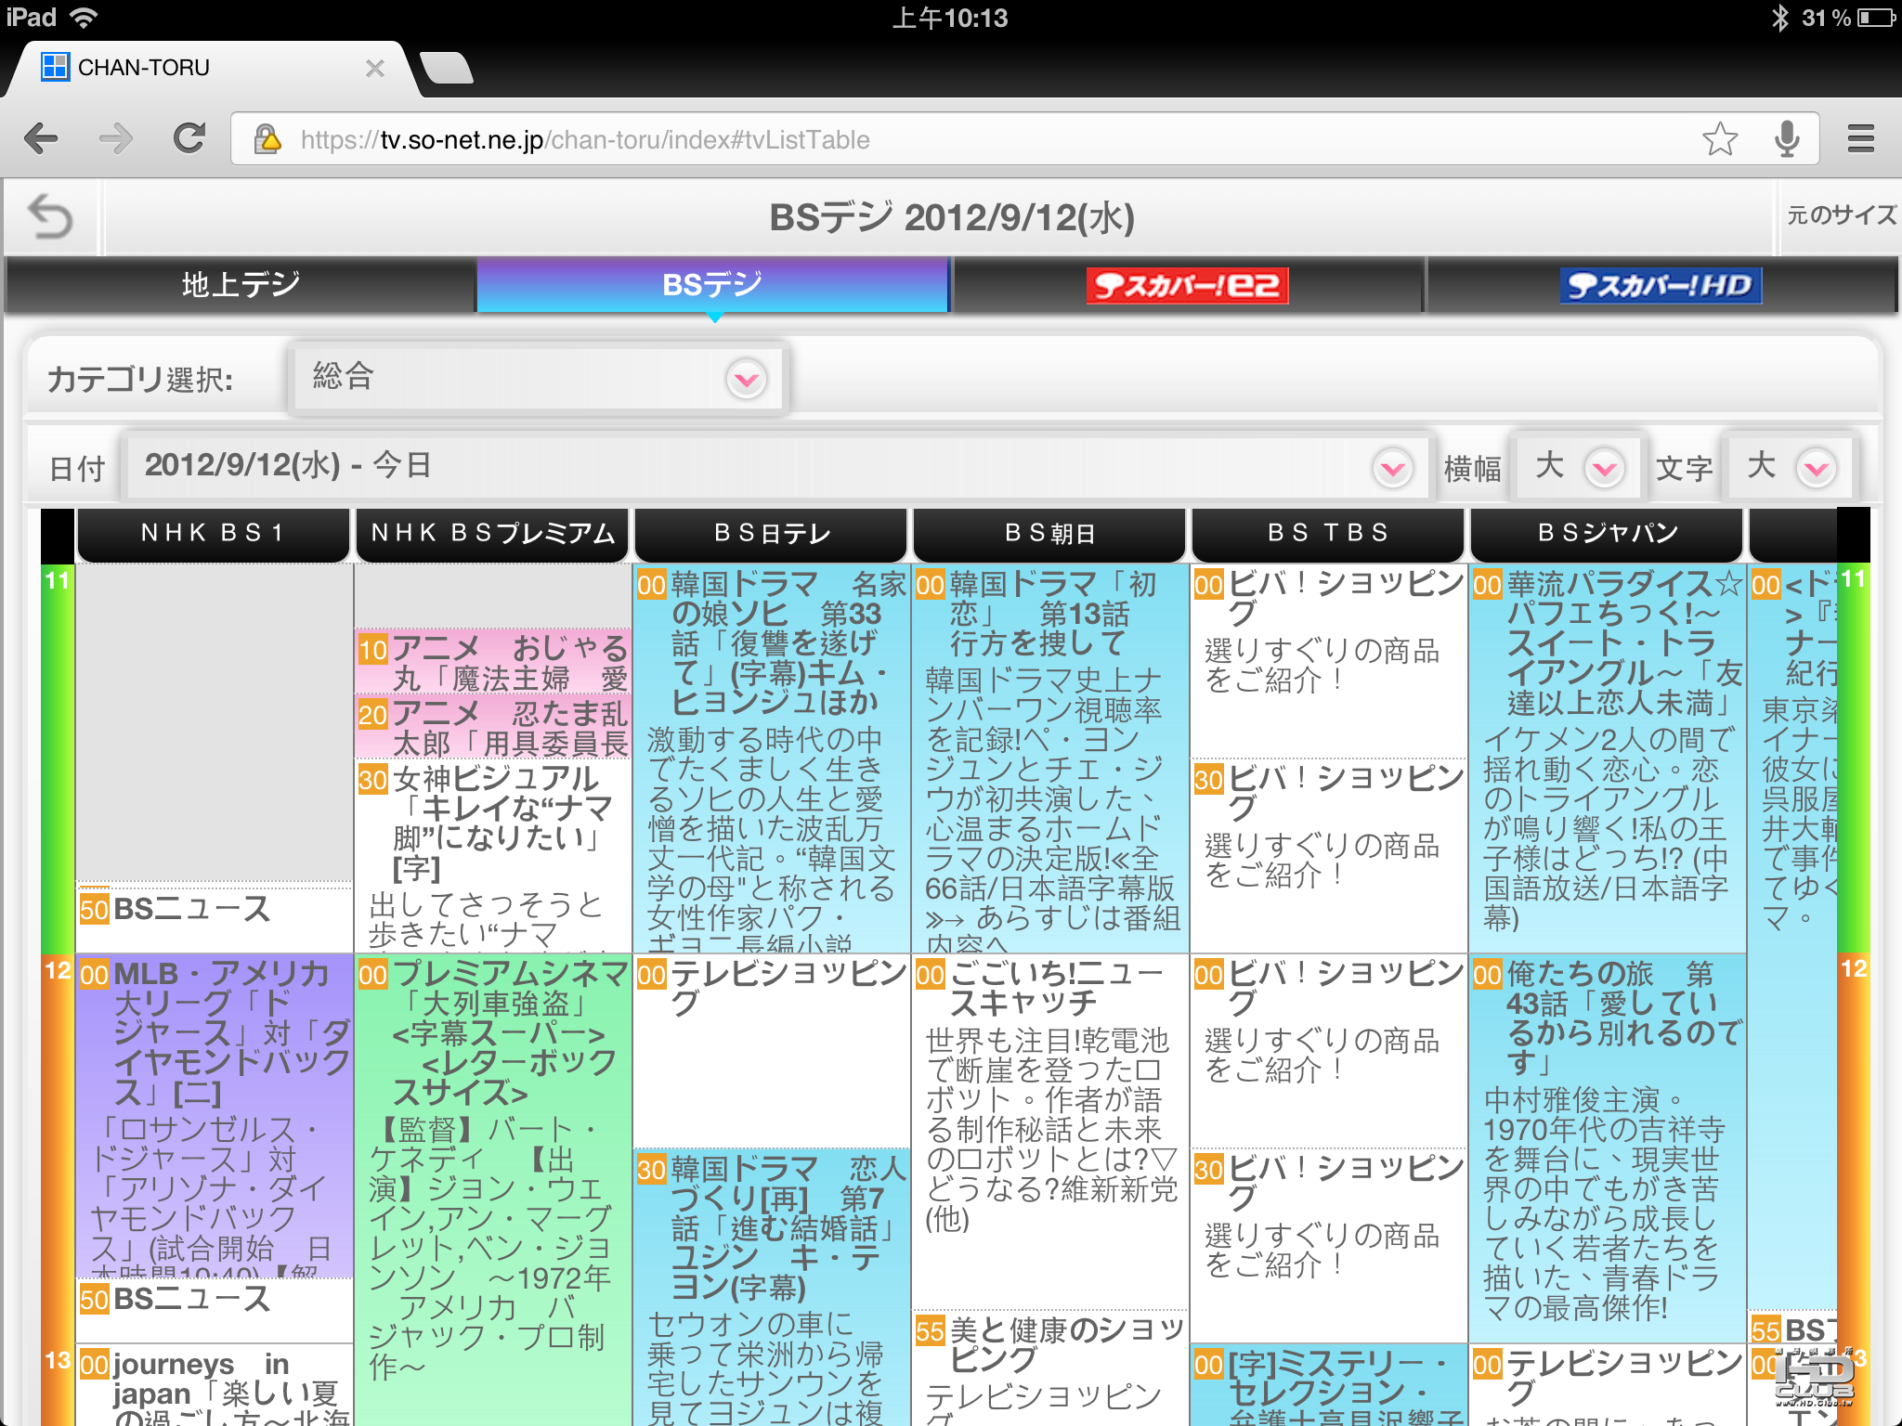Switch to スカパー!e2 tab

point(1187,285)
